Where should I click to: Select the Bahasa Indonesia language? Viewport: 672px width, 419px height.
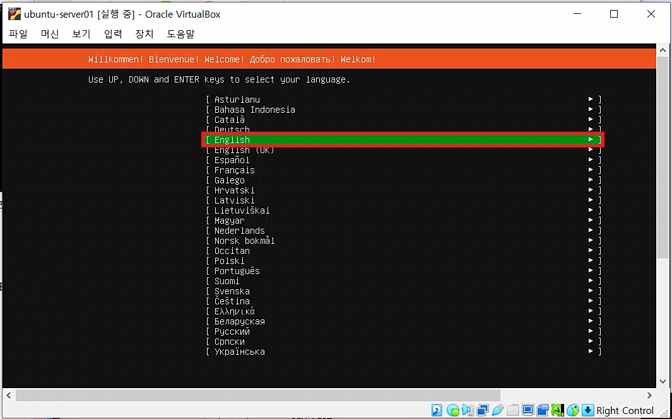pyautogui.click(x=403, y=110)
